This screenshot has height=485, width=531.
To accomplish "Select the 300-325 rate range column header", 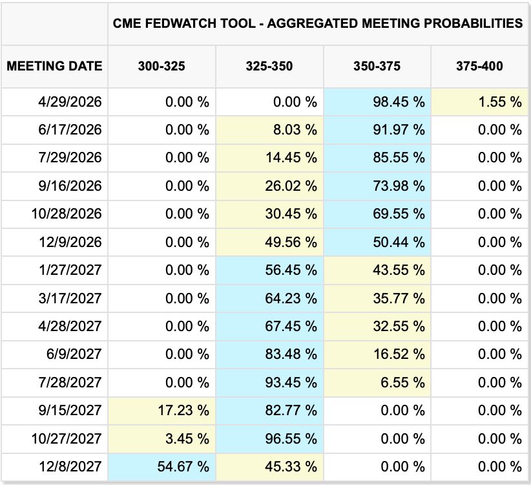I will point(161,66).
